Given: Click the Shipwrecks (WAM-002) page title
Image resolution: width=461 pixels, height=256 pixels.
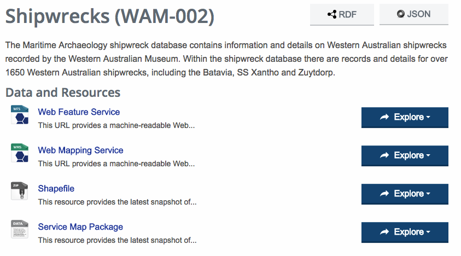Looking at the screenshot, I should [x=110, y=16].
